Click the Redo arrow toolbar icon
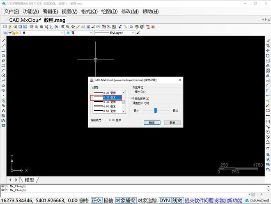Viewport: 271px width, 204px height. [125, 27]
